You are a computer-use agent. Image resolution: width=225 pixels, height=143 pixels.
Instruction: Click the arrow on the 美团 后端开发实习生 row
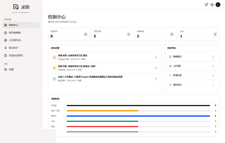pos(156,57)
